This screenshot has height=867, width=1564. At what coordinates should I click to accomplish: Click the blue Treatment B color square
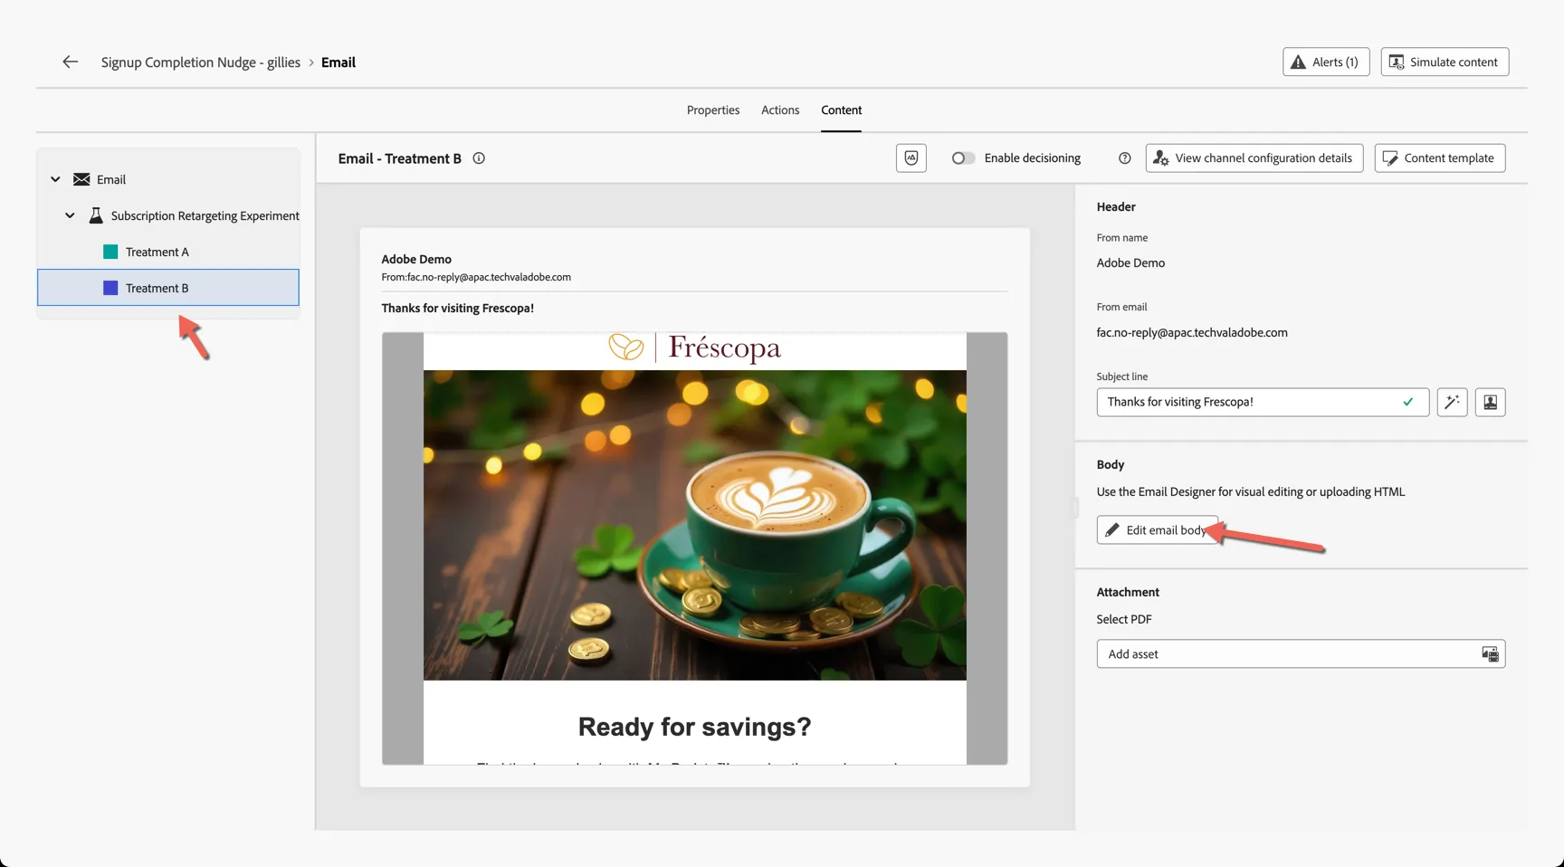click(110, 288)
